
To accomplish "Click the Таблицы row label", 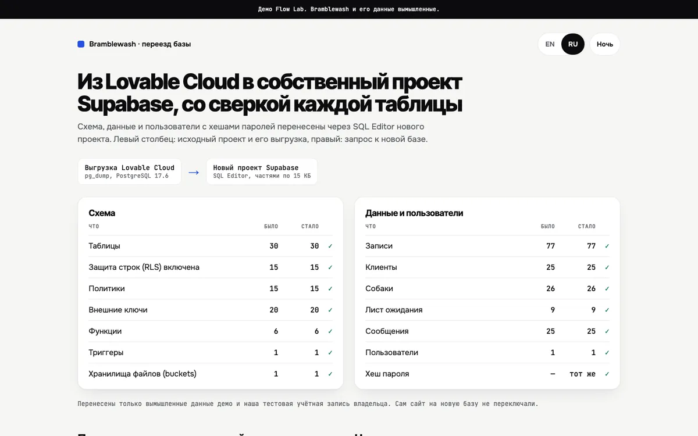I will point(105,246).
